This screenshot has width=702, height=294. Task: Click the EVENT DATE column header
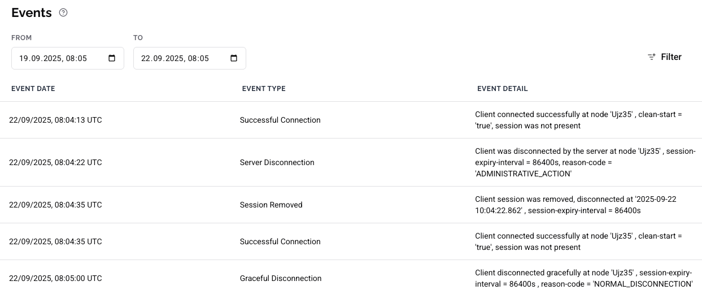tap(33, 89)
